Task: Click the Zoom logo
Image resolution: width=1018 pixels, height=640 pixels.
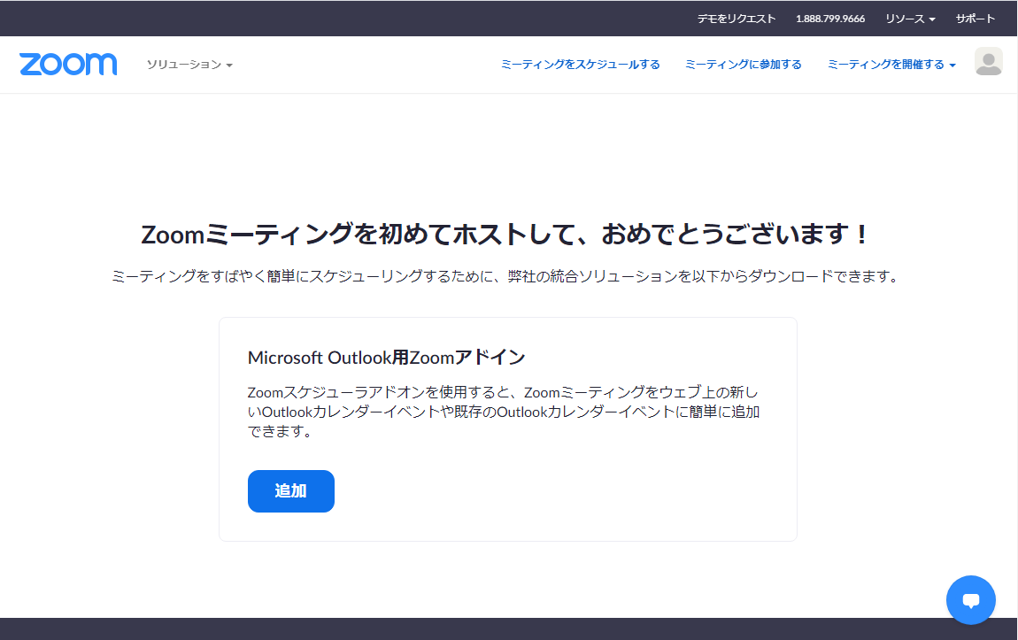Action: 68,65
